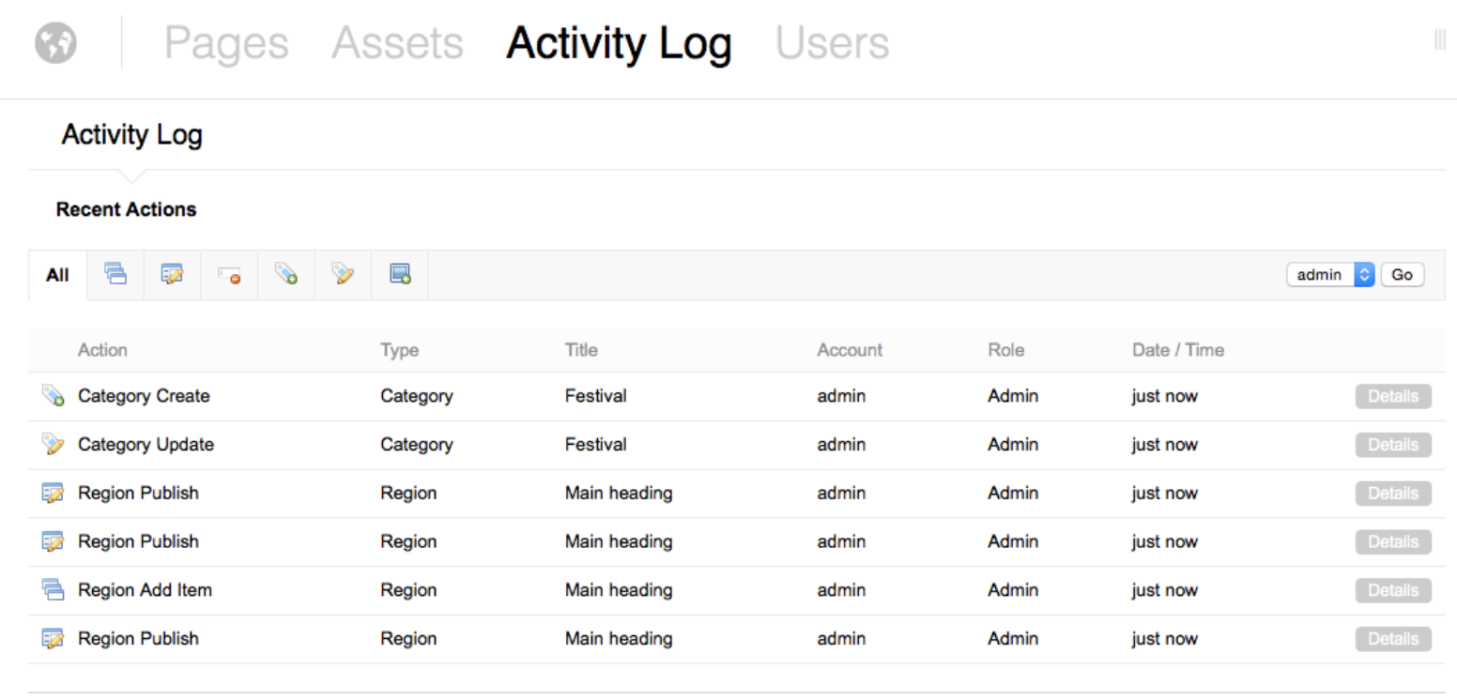Click 'Category' type in Category Update row
The width and height of the screenshot is (1457, 700).
click(x=417, y=445)
